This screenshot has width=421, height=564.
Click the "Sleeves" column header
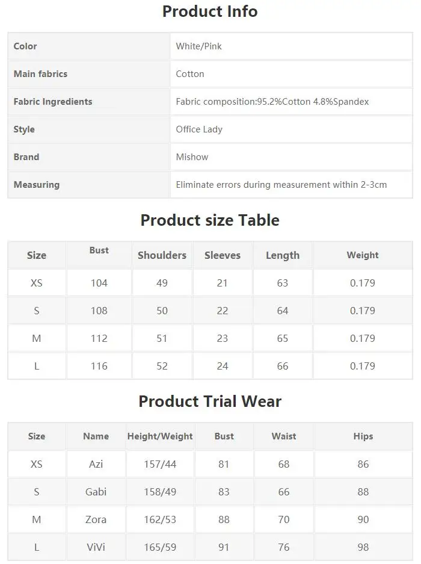tap(223, 255)
